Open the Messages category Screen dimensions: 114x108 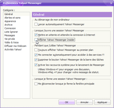[x=16, y=35]
